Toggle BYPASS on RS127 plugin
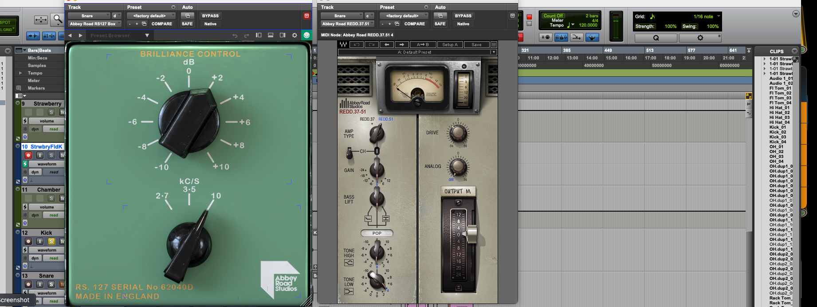This screenshot has width=817, height=307. 210,16
